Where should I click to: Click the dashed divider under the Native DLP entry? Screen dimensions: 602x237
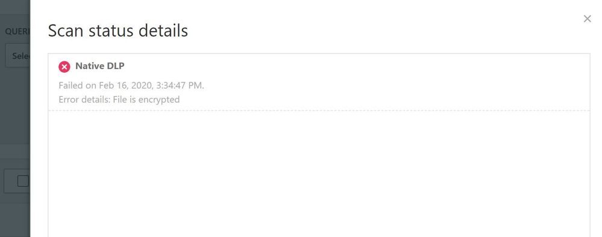(x=319, y=111)
